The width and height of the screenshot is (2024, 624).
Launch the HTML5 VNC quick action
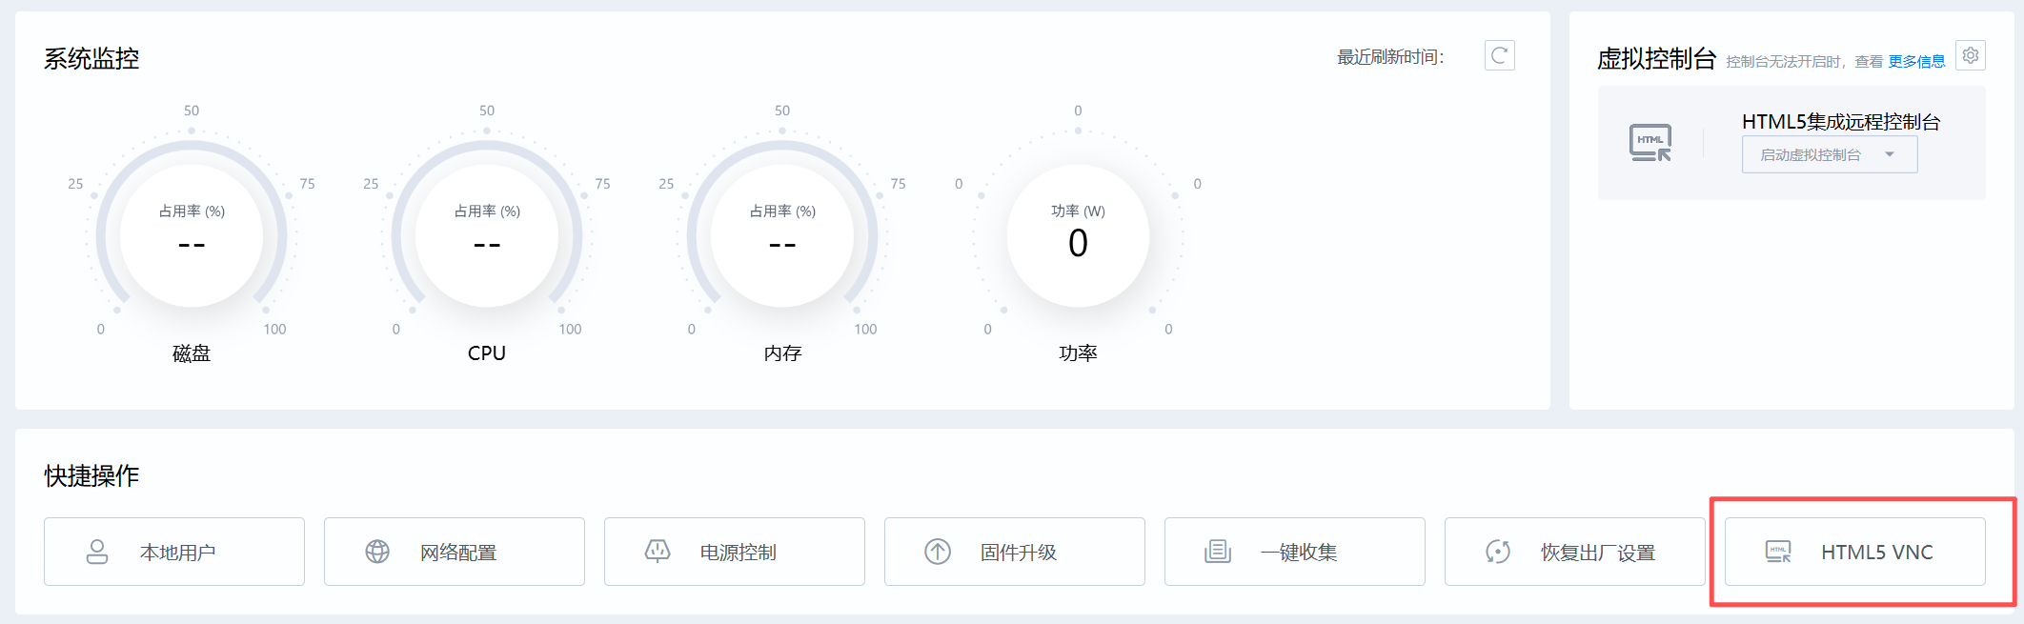1855,552
